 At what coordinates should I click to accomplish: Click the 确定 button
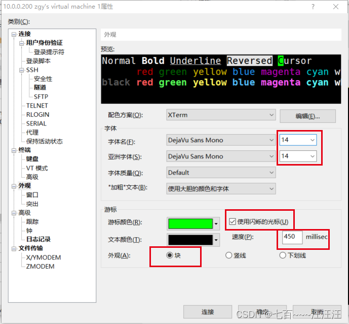262,312
